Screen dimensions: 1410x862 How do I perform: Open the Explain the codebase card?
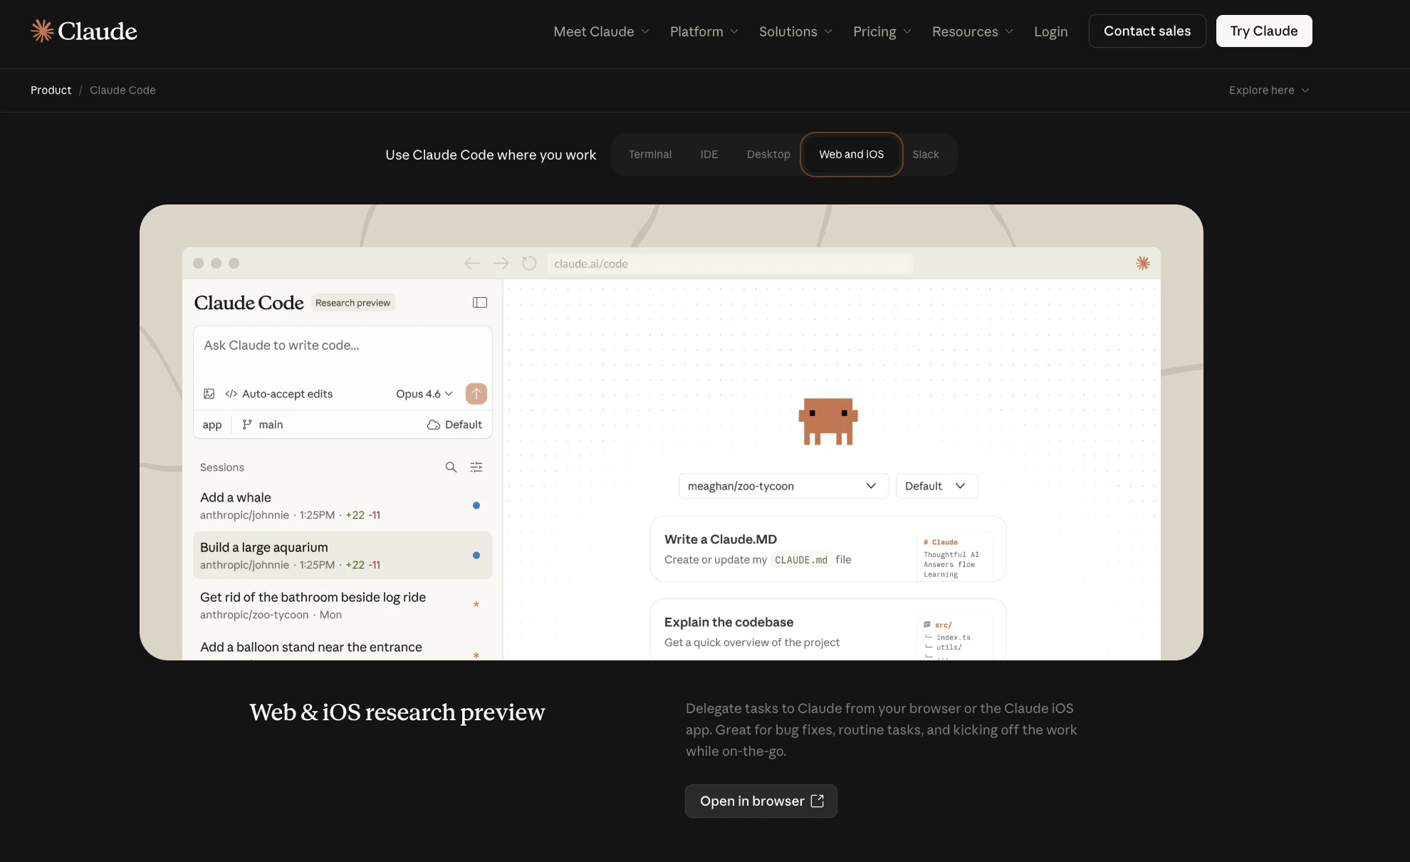point(828,630)
